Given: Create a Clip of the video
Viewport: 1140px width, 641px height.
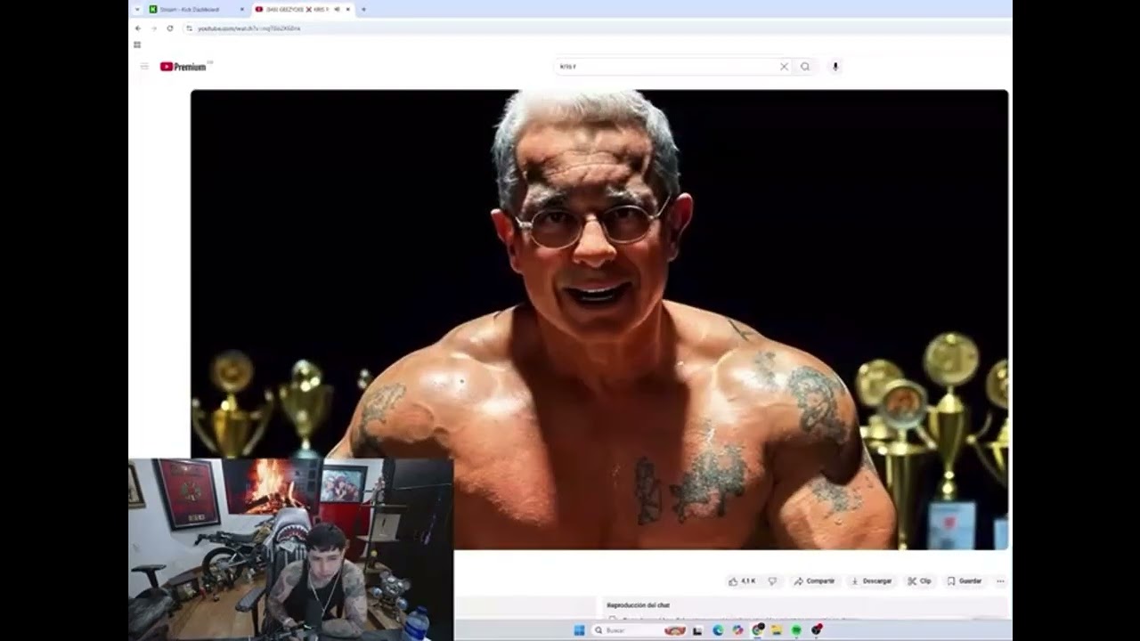Looking at the screenshot, I should [919, 581].
